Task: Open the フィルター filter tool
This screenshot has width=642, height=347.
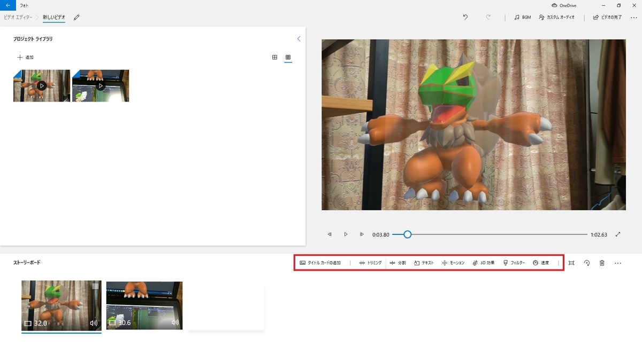Action: coord(514,263)
